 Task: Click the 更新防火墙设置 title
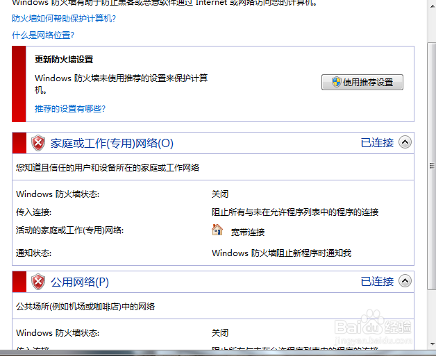point(64,60)
